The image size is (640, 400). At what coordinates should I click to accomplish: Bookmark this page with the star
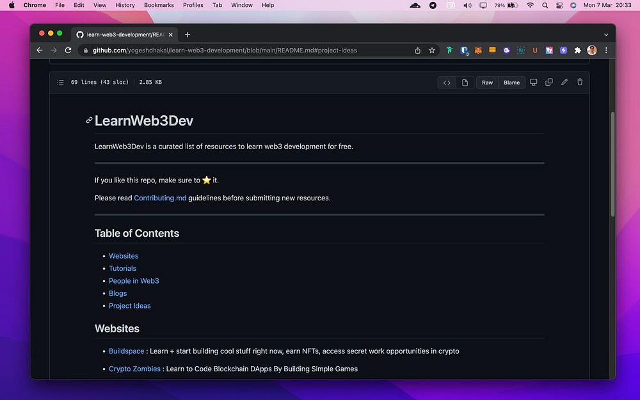[x=432, y=50]
